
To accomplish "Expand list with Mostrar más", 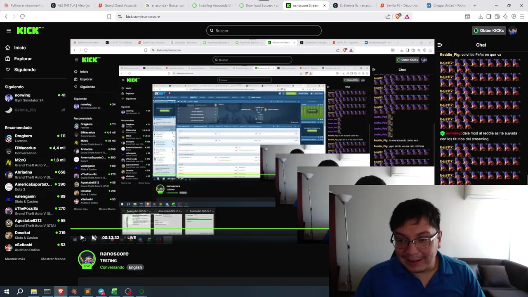I will pyautogui.click(x=15, y=259).
